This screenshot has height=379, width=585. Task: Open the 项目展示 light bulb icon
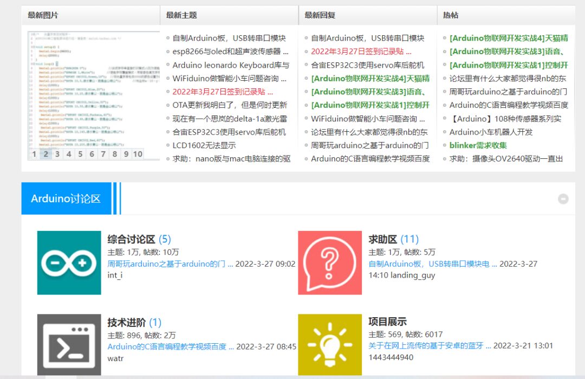[330, 345]
